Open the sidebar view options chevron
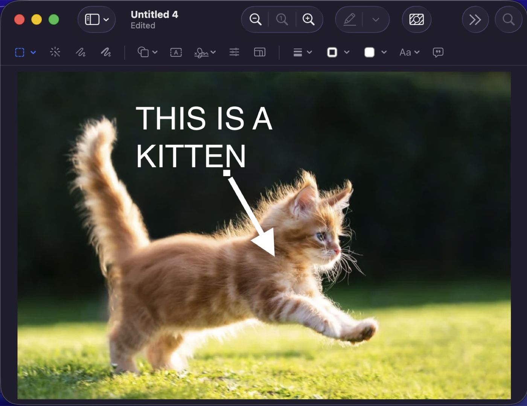 (106, 20)
